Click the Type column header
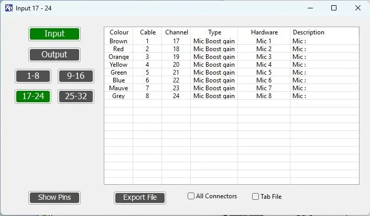 (x=214, y=32)
